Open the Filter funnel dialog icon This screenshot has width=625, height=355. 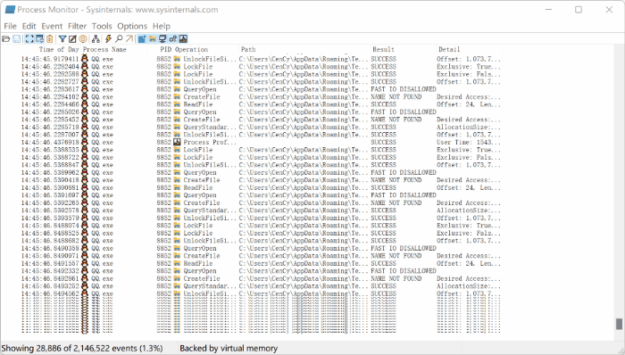[x=62, y=38]
